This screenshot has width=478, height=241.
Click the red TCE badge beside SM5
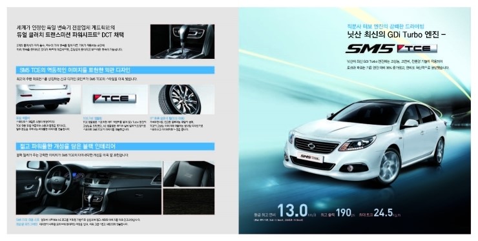(x=417, y=48)
